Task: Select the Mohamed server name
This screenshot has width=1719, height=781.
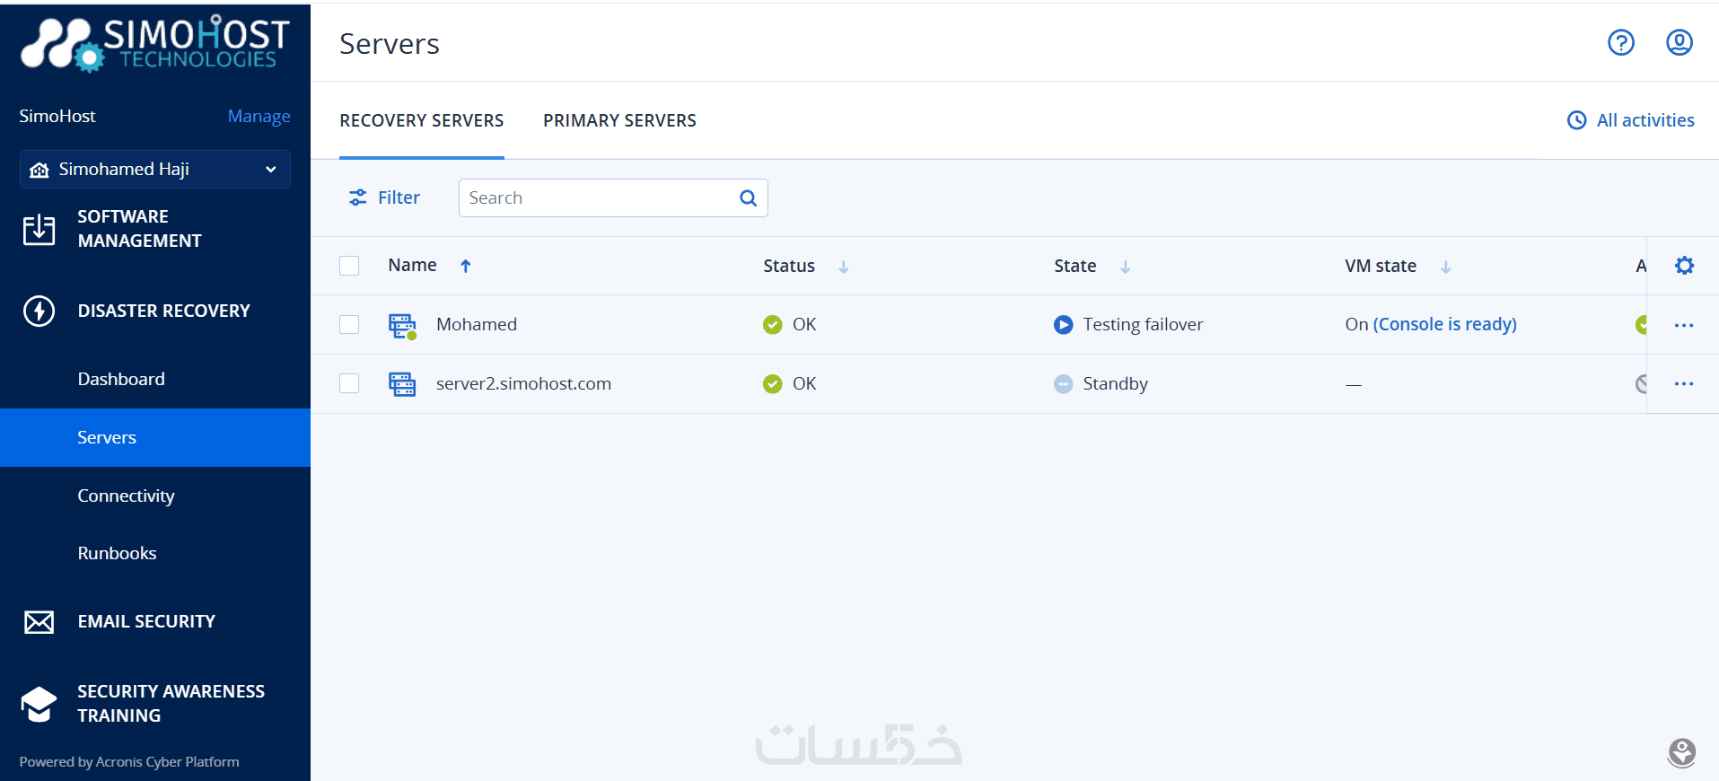Action: pyautogui.click(x=477, y=324)
